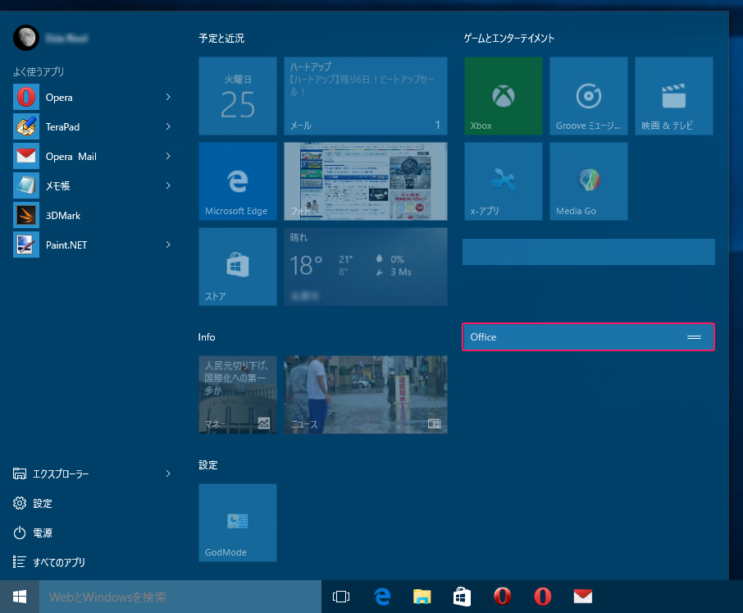Open the Opera Mail envelope on the taskbar
Screen dimensions: 743x613
coord(583,597)
